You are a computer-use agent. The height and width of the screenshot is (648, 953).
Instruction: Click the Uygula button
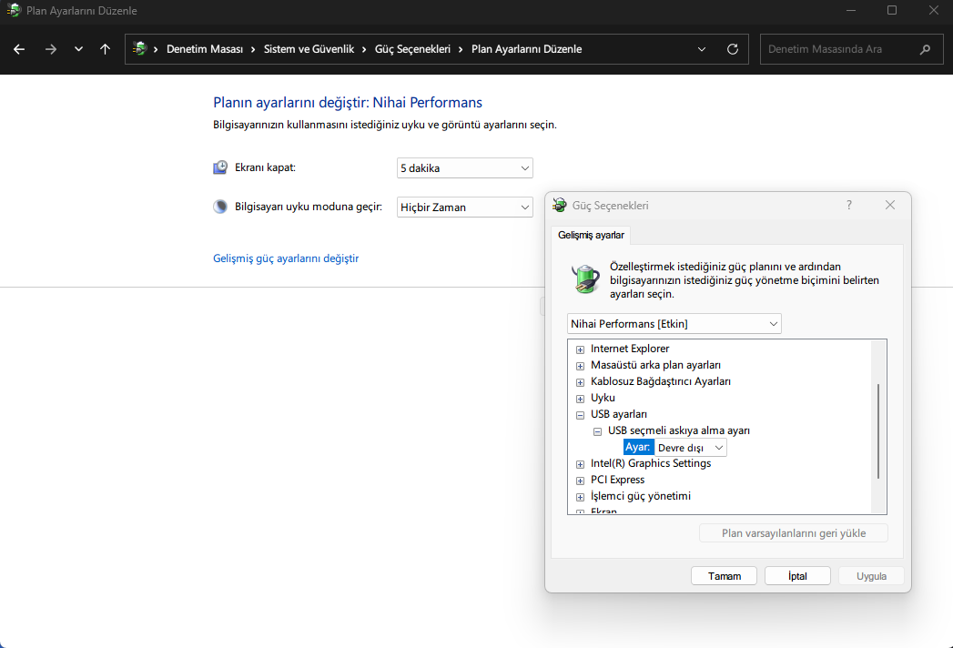[x=871, y=576]
